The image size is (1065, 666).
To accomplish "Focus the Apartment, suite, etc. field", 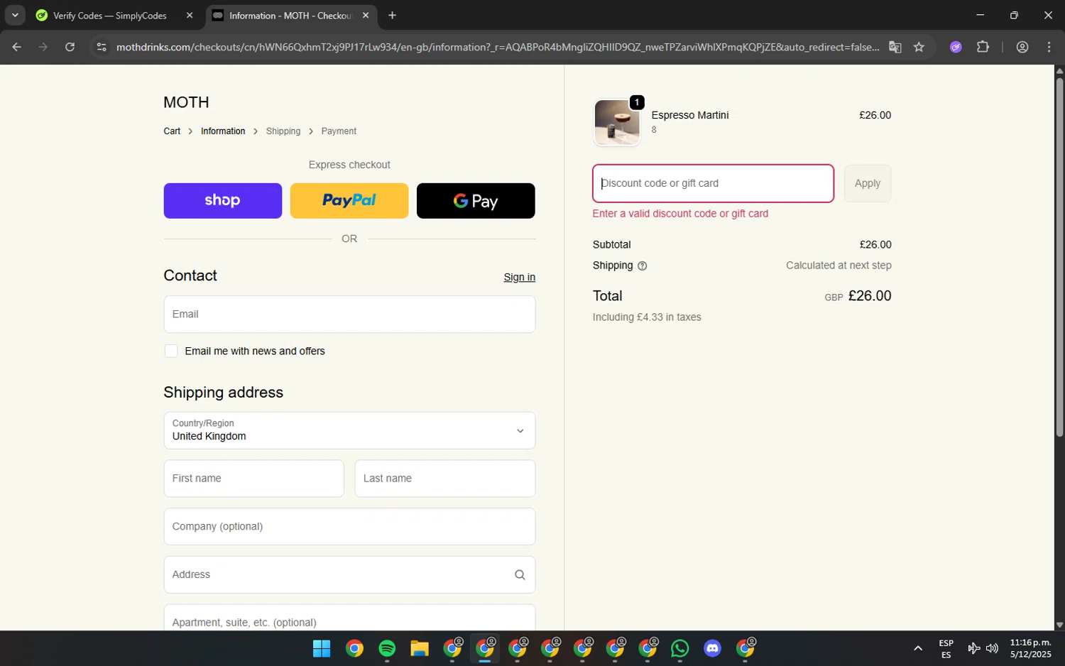I will pos(349,618).
